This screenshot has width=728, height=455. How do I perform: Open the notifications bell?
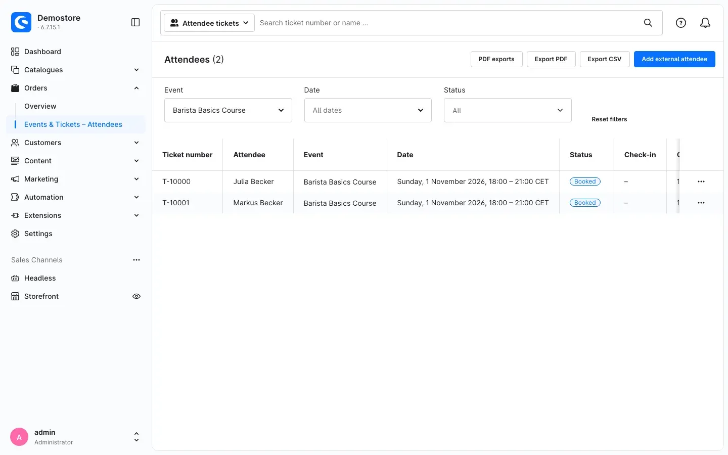pos(705,23)
